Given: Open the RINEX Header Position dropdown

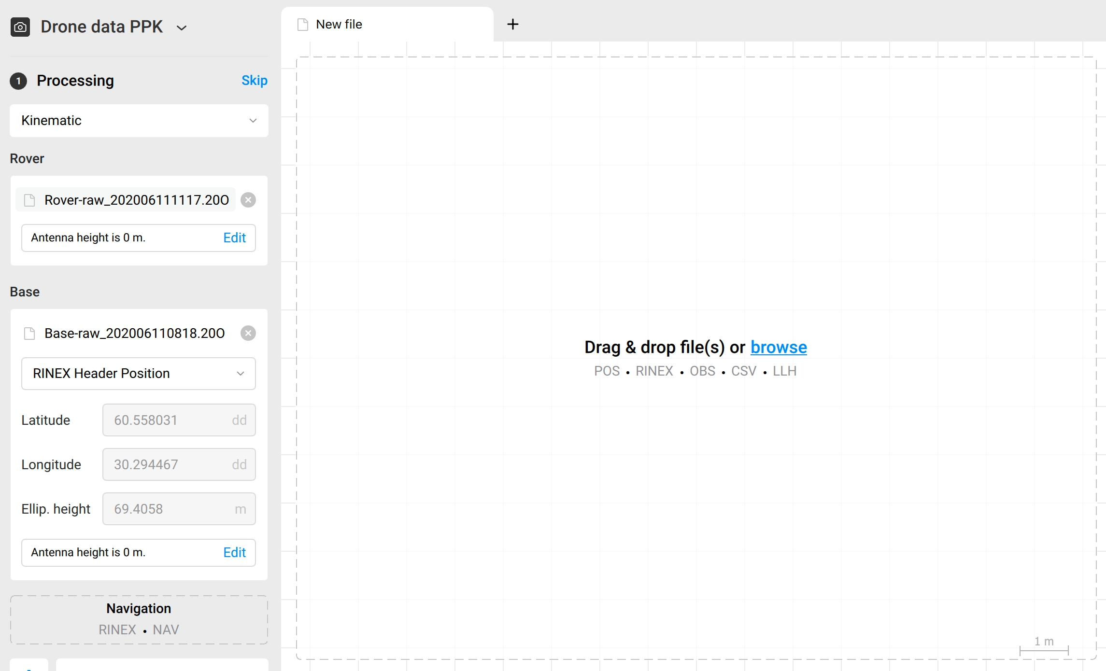Looking at the screenshot, I should (139, 374).
